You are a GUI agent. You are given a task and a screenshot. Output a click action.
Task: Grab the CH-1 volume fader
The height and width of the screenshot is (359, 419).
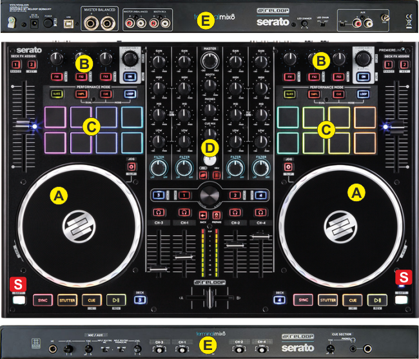click(184, 257)
